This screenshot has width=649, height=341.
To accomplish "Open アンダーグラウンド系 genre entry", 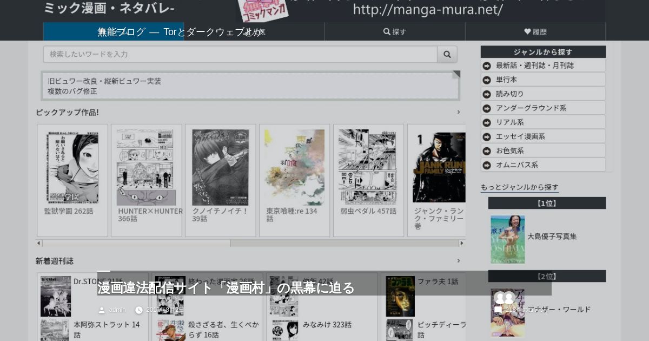I will (543, 108).
